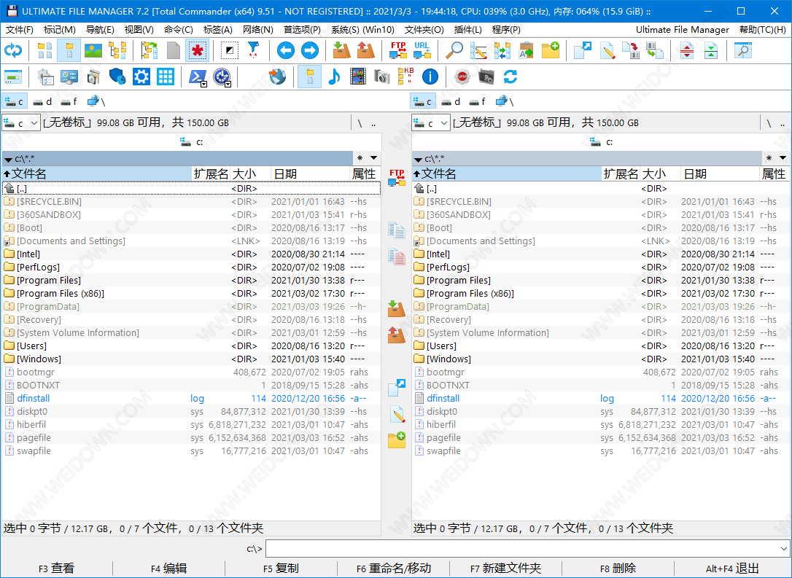
Task: Open the 插件(L) menu
Action: [x=467, y=30]
